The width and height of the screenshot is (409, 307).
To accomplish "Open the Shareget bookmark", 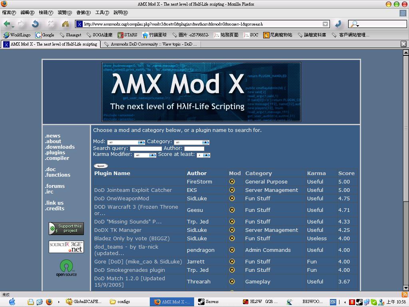I will (70, 35).
